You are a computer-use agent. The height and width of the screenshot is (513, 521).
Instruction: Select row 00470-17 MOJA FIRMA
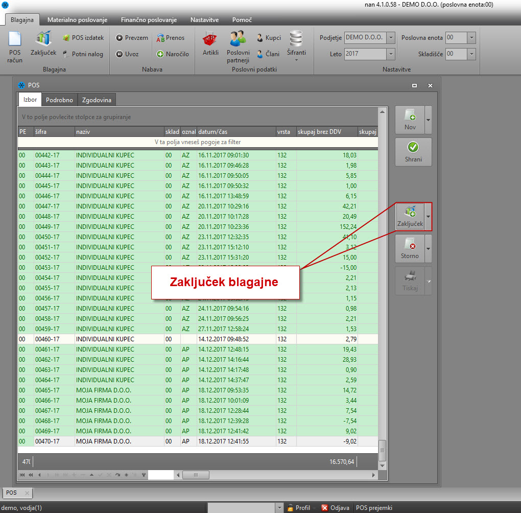pos(198,441)
